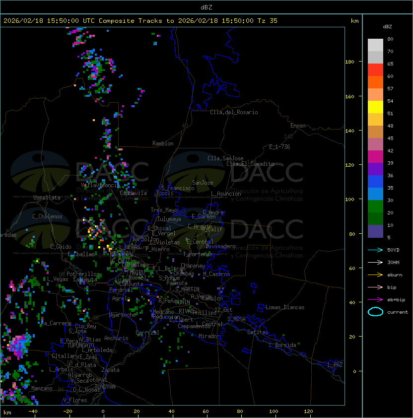413x418 pixels.
Task: Click the 'TUPUNGATO' place label
Action: 80,345
